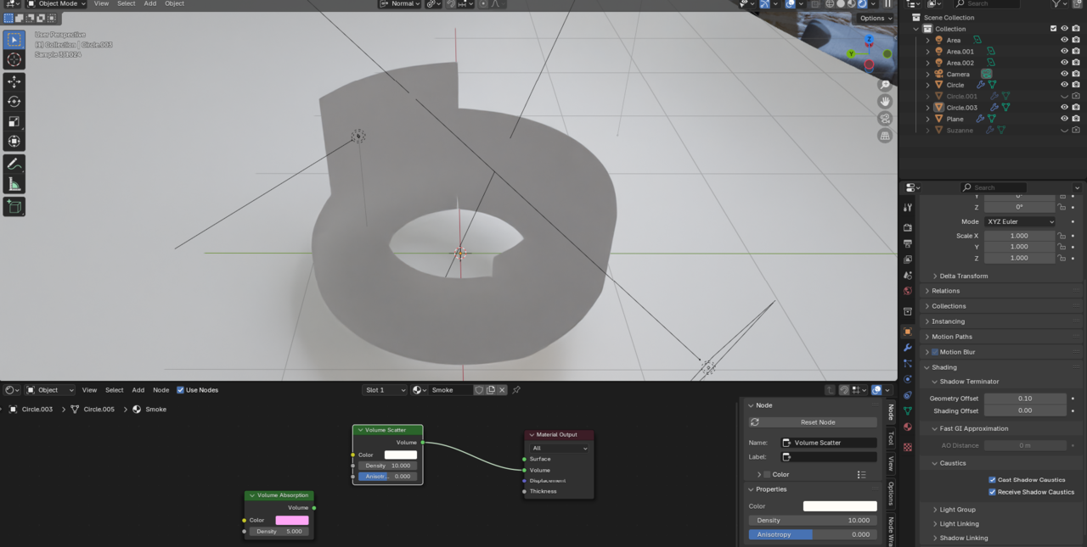Image resolution: width=1087 pixels, height=547 pixels.
Task: Choose the Move tool
Action: [14, 81]
